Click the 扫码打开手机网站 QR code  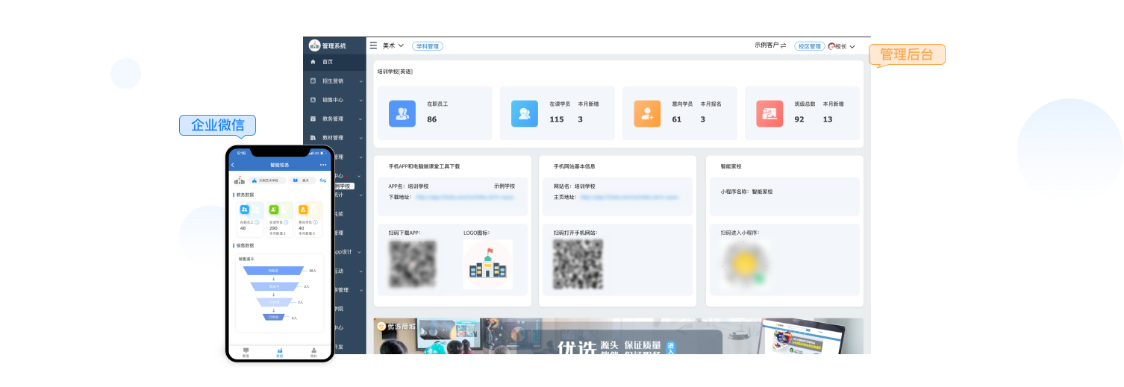tap(578, 265)
